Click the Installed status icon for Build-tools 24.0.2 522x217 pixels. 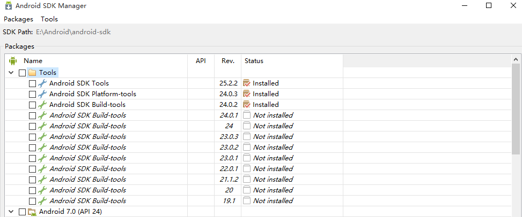coord(246,105)
